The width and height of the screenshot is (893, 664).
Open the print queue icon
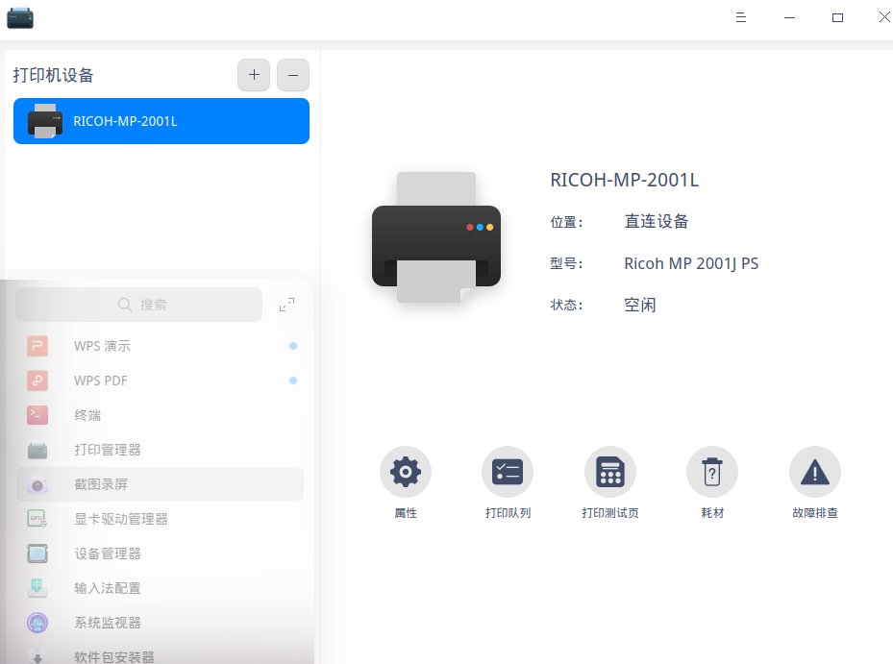[x=508, y=472]
